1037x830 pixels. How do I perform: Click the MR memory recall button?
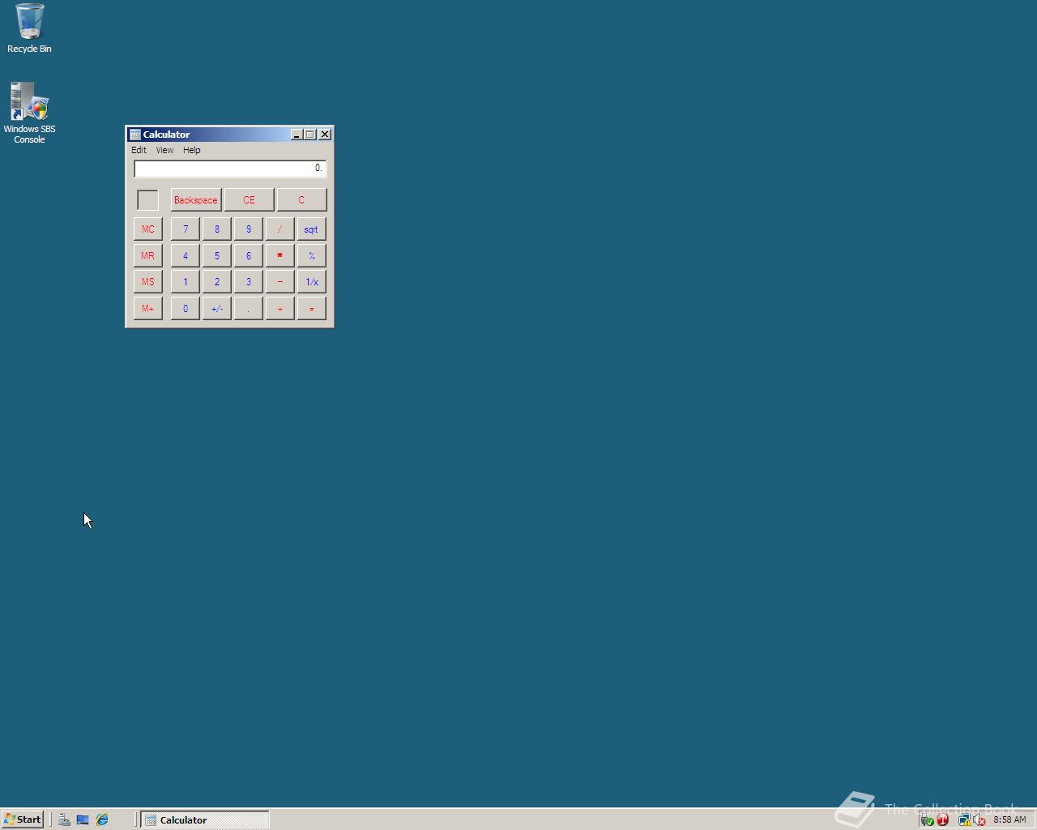pyautogui.click(x=147, y=255)
